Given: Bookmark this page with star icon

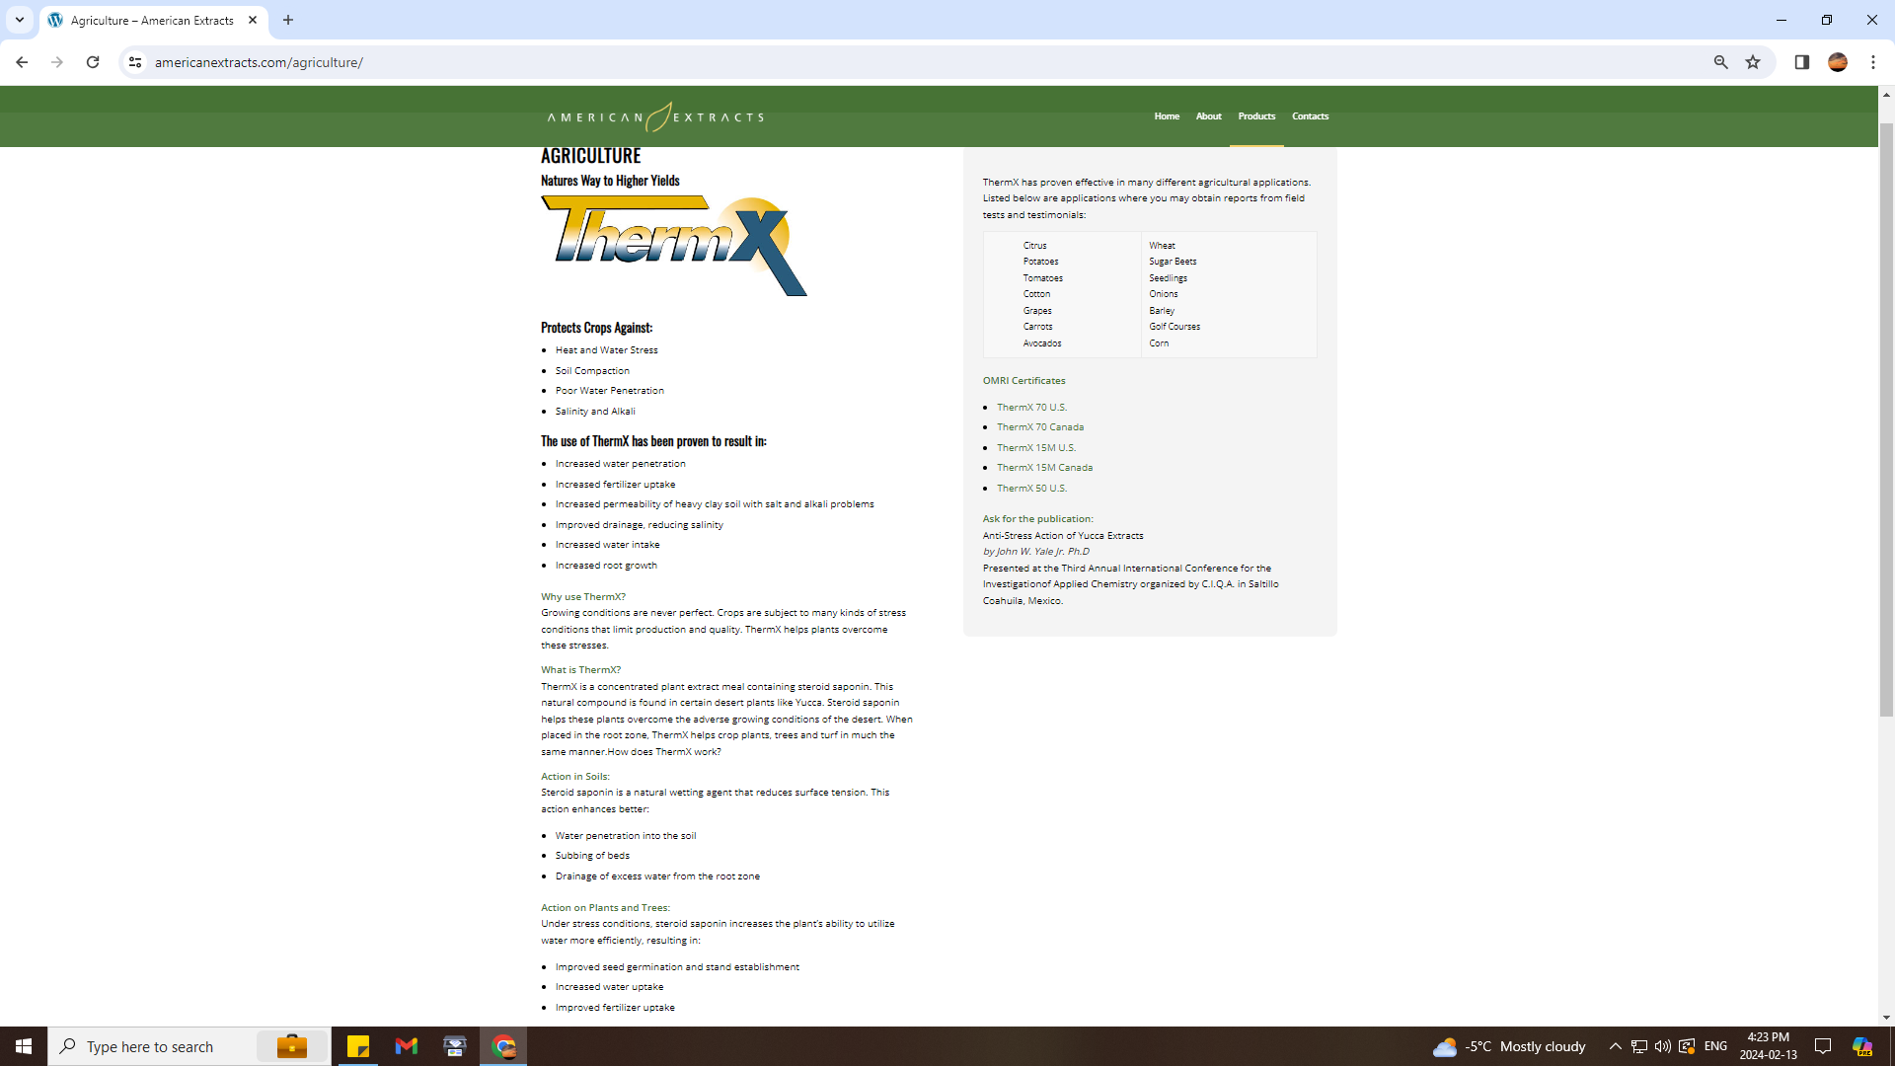Looking at the screenshot, I should (1753, 62).
